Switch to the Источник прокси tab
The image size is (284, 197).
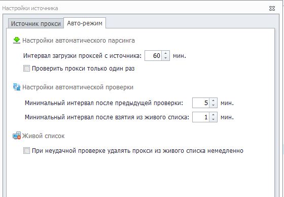(36, 23)
